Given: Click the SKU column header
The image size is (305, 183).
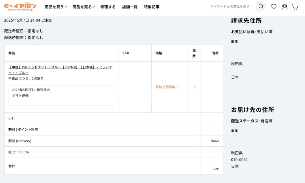Looking at the screenshot, I should click(x=126, y=53).
